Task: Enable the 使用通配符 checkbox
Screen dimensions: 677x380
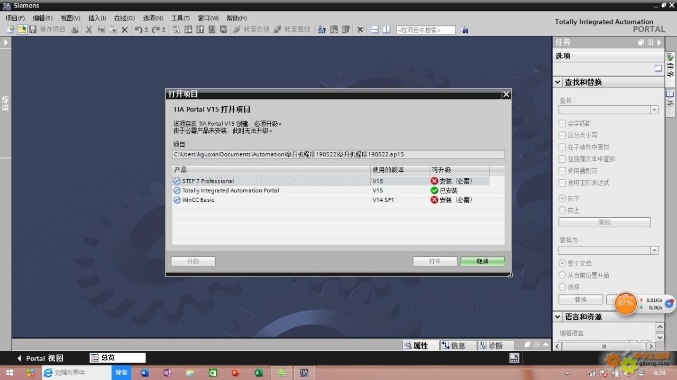Action: tap(562, 171)
